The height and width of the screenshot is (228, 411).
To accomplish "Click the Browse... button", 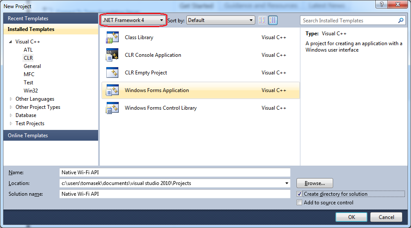I will point(315,183).
